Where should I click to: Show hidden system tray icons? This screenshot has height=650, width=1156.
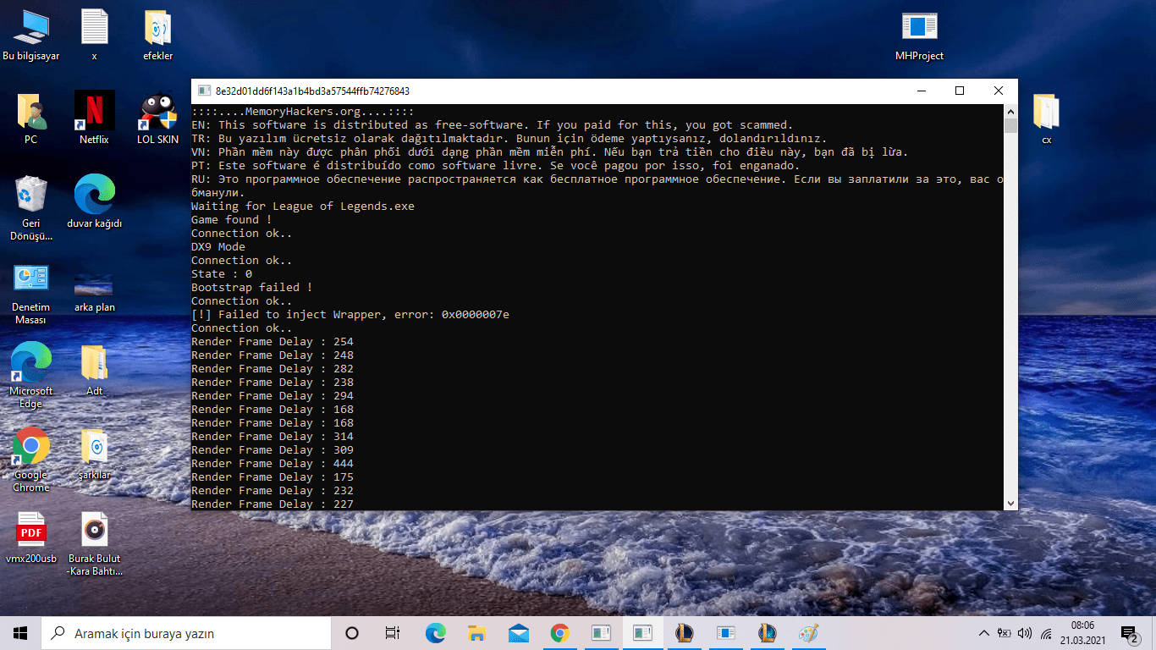tap(983, 633)
